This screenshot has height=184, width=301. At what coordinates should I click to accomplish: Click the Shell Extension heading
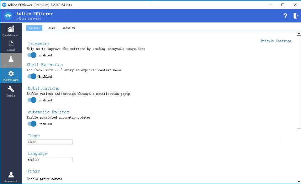(45, 65)
